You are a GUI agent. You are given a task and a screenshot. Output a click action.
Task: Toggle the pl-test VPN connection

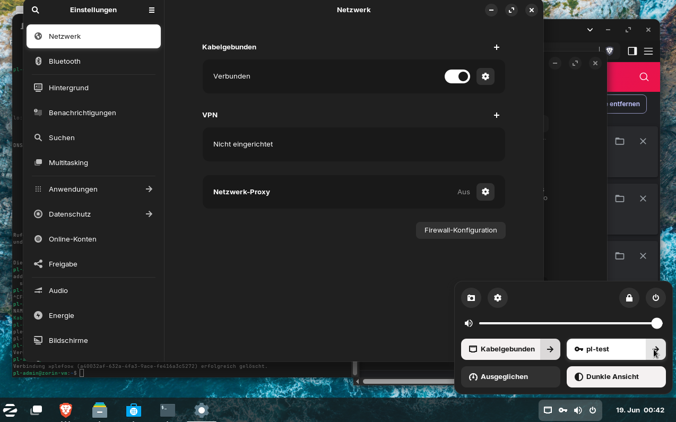click(605, 349)
